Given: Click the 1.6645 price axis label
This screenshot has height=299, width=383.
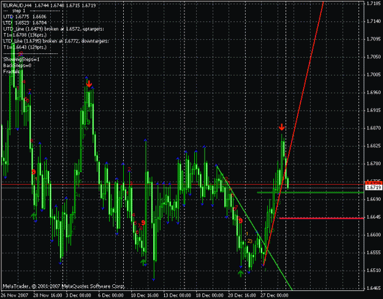Looking at the screenshot, I should 374,217.
